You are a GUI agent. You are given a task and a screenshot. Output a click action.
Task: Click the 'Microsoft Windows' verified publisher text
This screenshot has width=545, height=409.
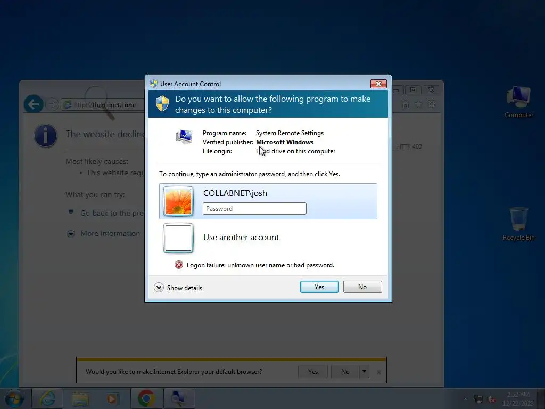(x=285, y=142)
